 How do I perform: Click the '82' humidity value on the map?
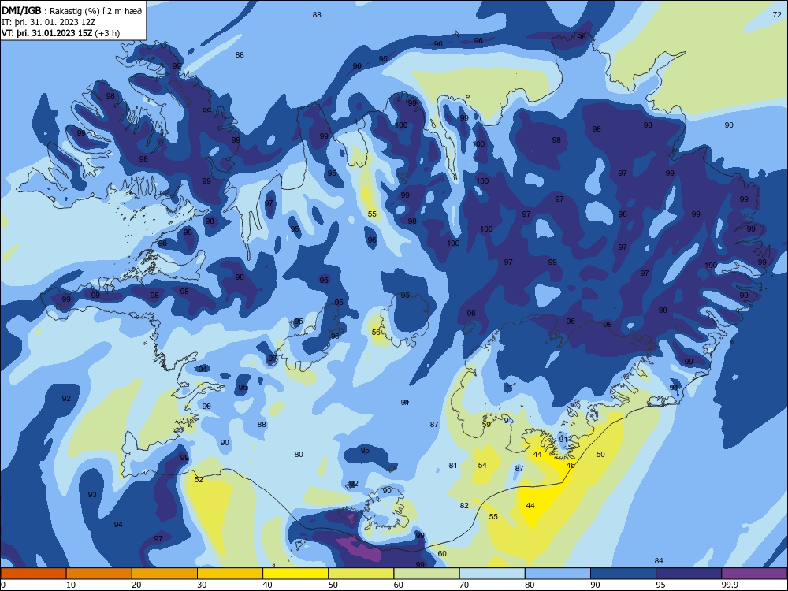coord(464,506)
